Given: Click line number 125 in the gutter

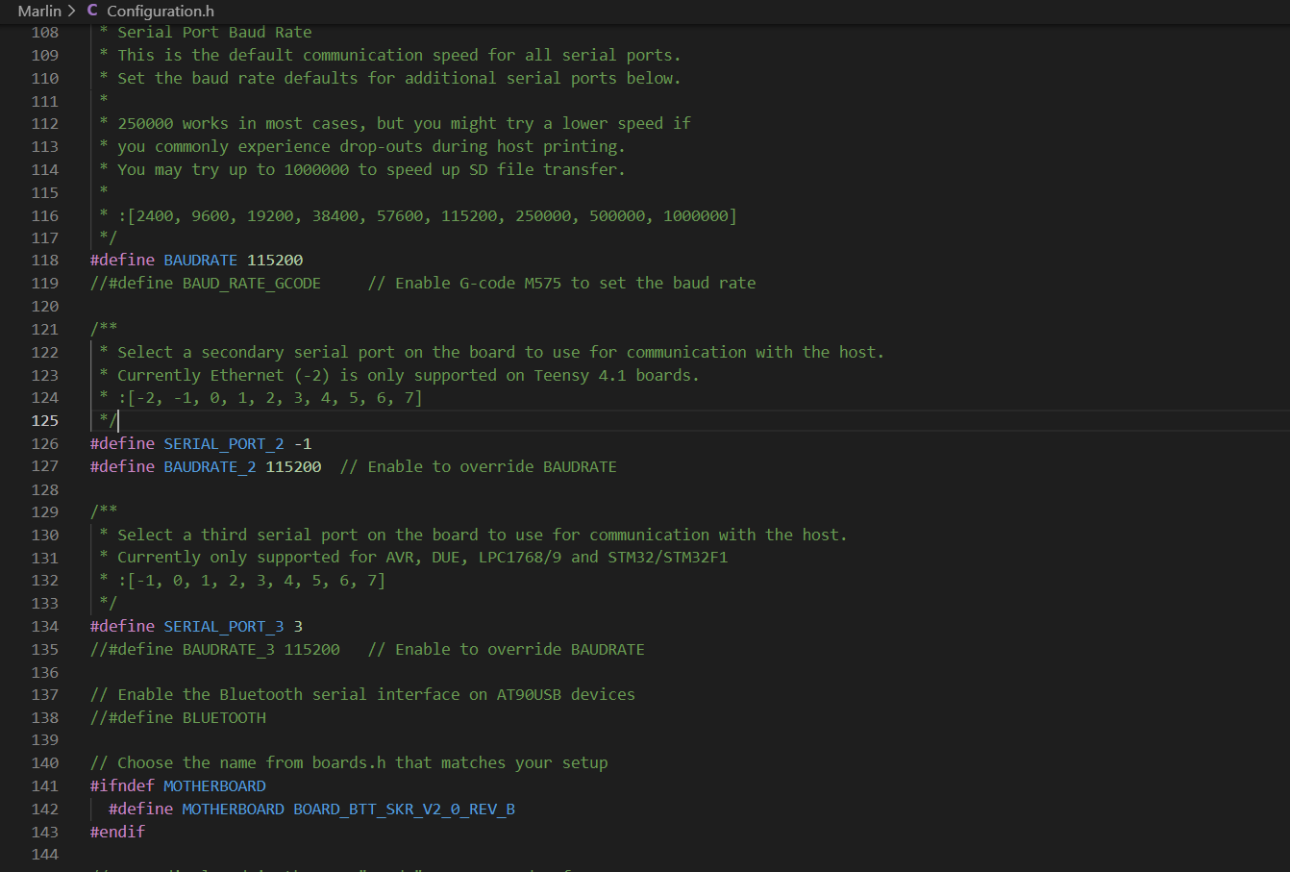Looking at the screenshot, I should [45, 420].
